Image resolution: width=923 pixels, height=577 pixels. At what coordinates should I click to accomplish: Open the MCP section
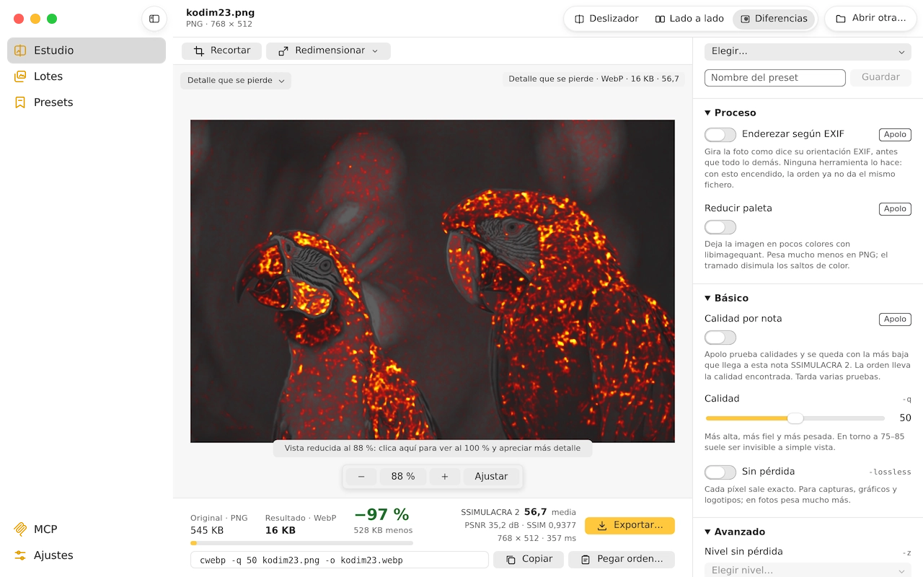pyautogui.click(x=87, y=529)
